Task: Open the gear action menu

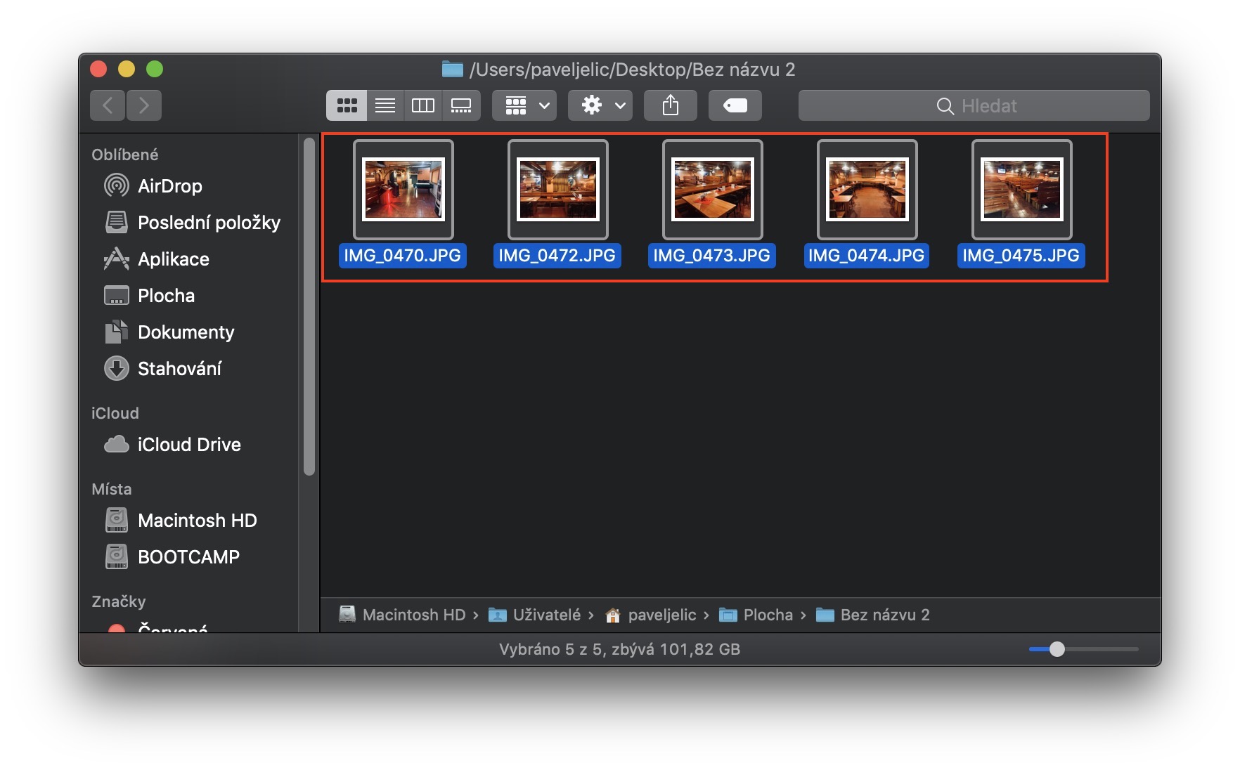Action: tap(600, 105)
